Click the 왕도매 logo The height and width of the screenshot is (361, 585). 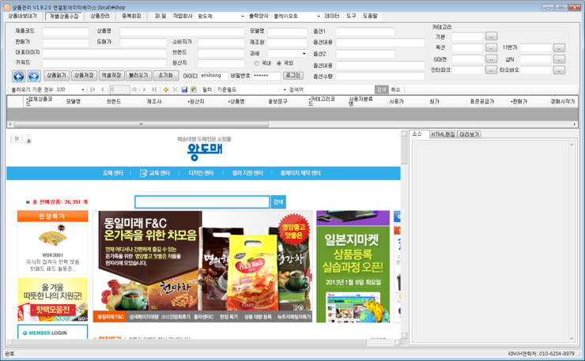coord(205,152)
